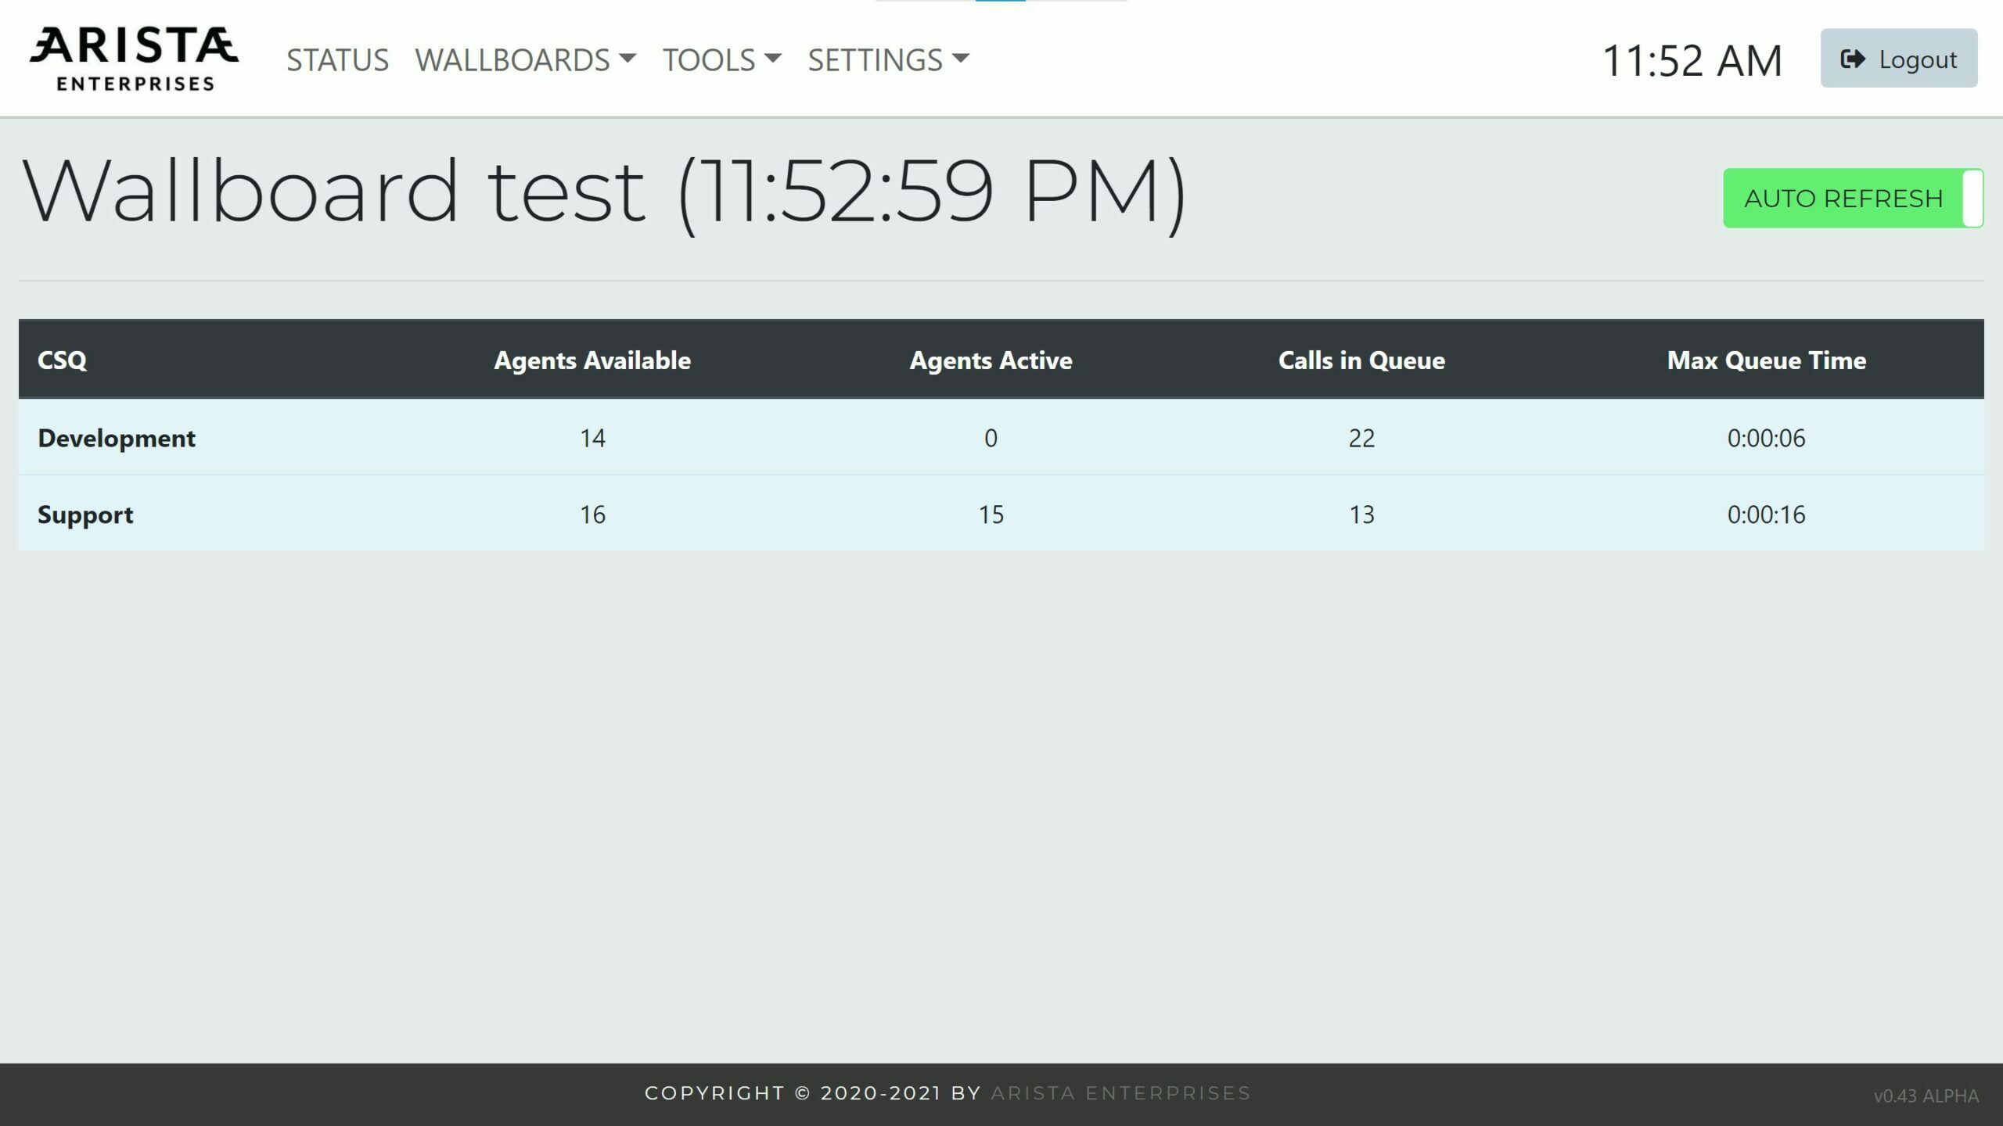2003x1126 pixels.
Task: Click the Calls in Queue header
Action: coord(1361,360)
